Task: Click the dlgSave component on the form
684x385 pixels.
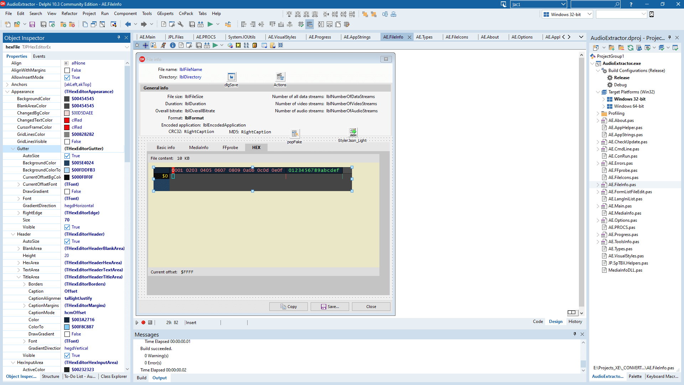Action: [232, 77]
